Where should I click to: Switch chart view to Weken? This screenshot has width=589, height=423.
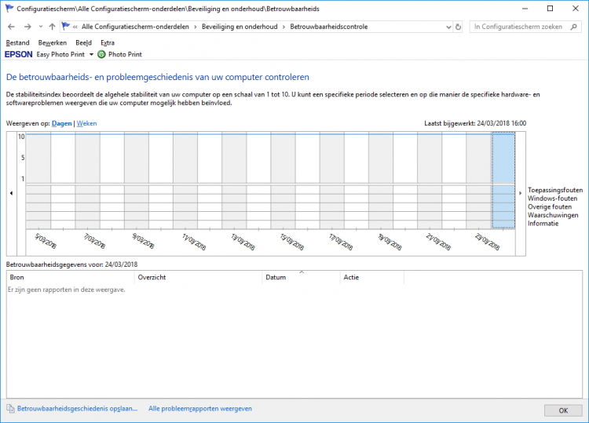tap(86, 123)
